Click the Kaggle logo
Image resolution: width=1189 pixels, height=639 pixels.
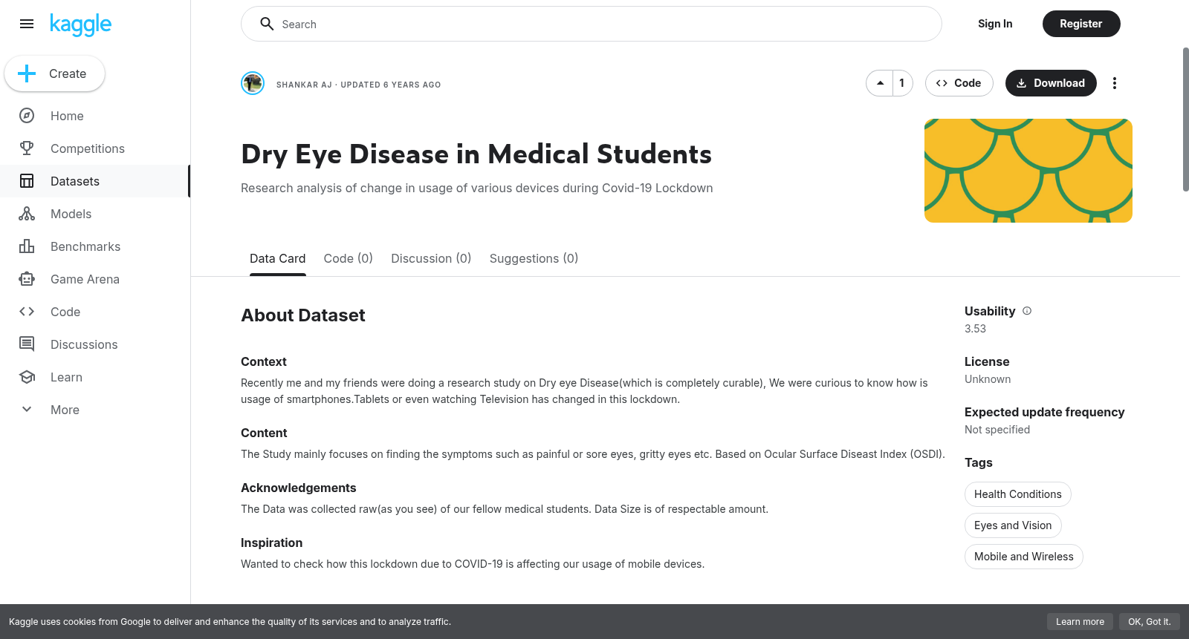pyautogui.click(x=80, y=24)
